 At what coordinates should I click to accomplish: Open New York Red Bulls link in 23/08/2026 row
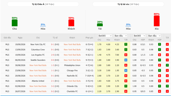pos(38,71)
